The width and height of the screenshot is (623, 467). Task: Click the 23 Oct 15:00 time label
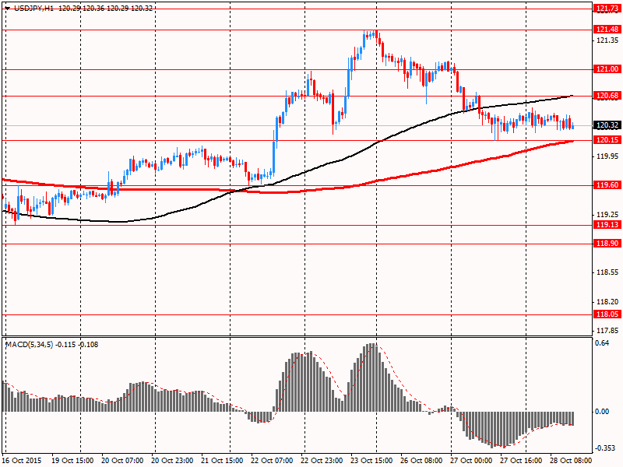[x=372, y=461]
